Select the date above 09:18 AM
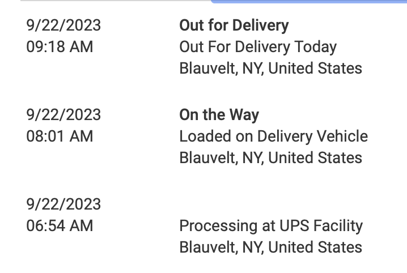This screenshot has height=273, width=407. 63,25
